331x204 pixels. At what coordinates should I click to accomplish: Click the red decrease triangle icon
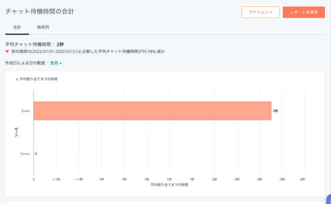click(7, 51)
